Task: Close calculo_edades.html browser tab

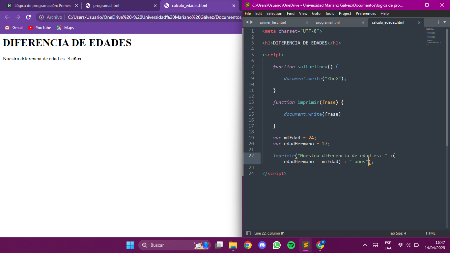Action: [234, 6]
